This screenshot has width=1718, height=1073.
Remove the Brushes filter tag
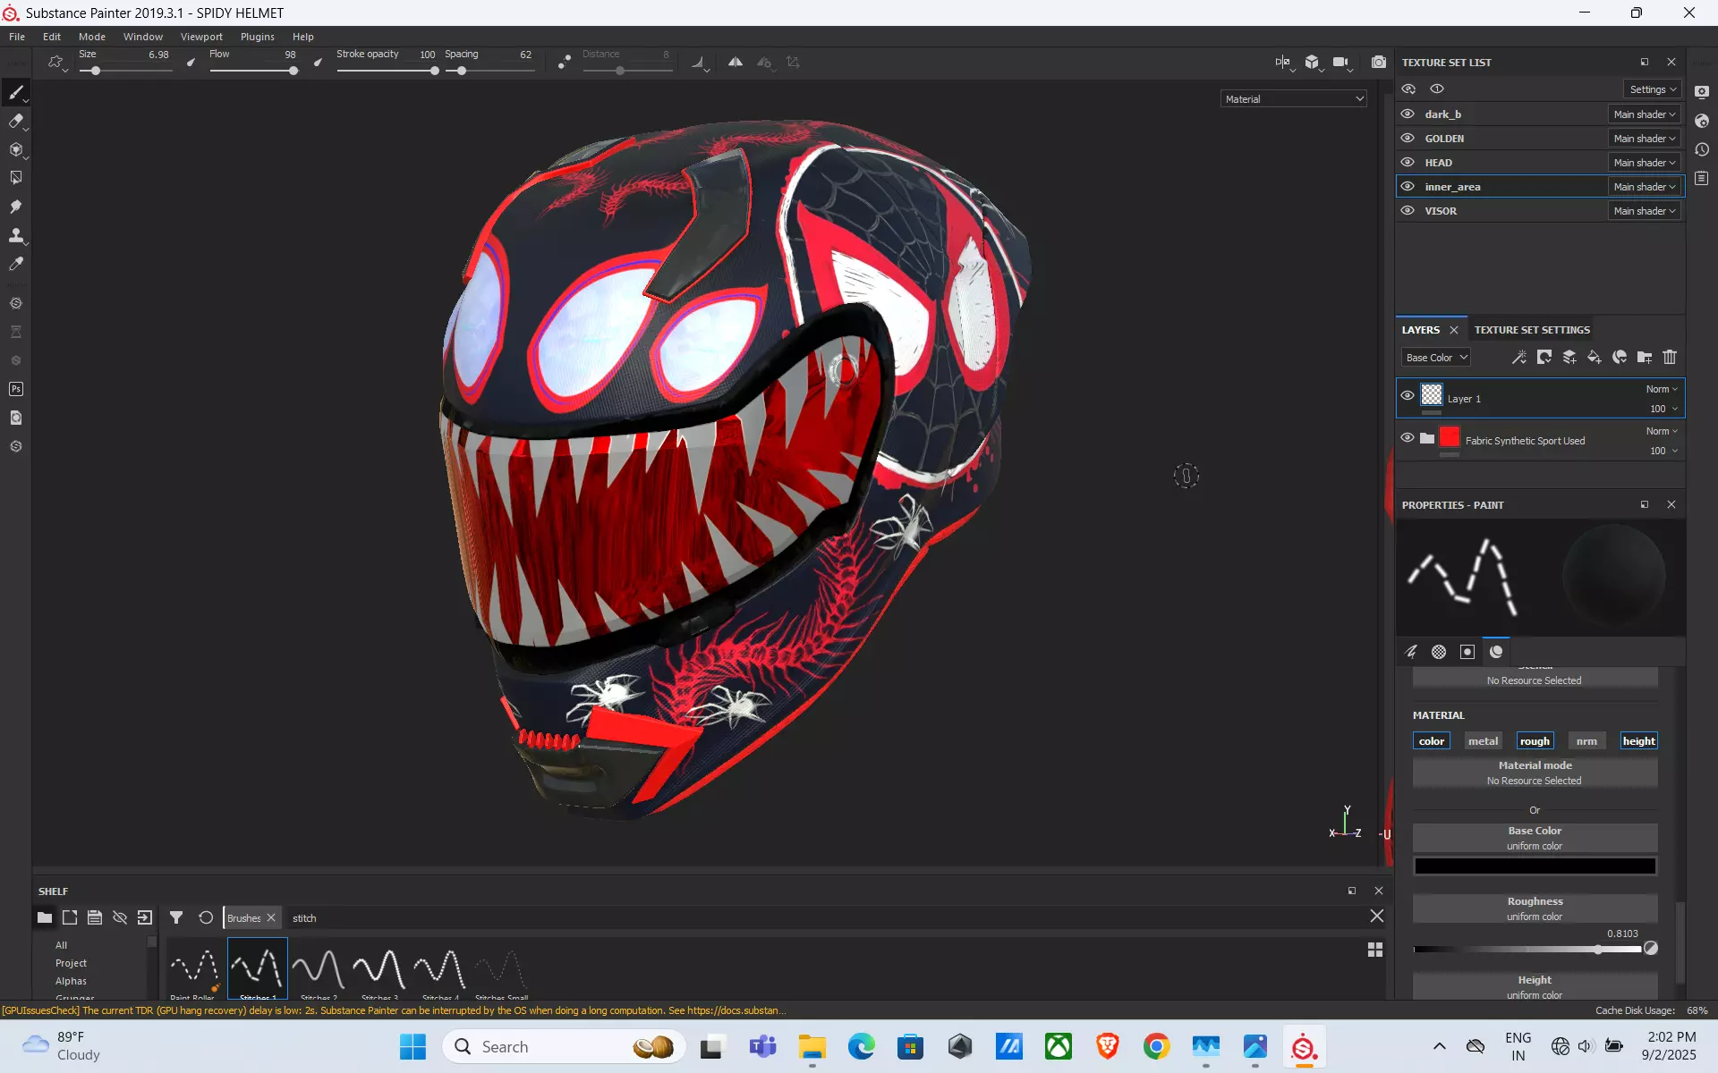[271, 917]
